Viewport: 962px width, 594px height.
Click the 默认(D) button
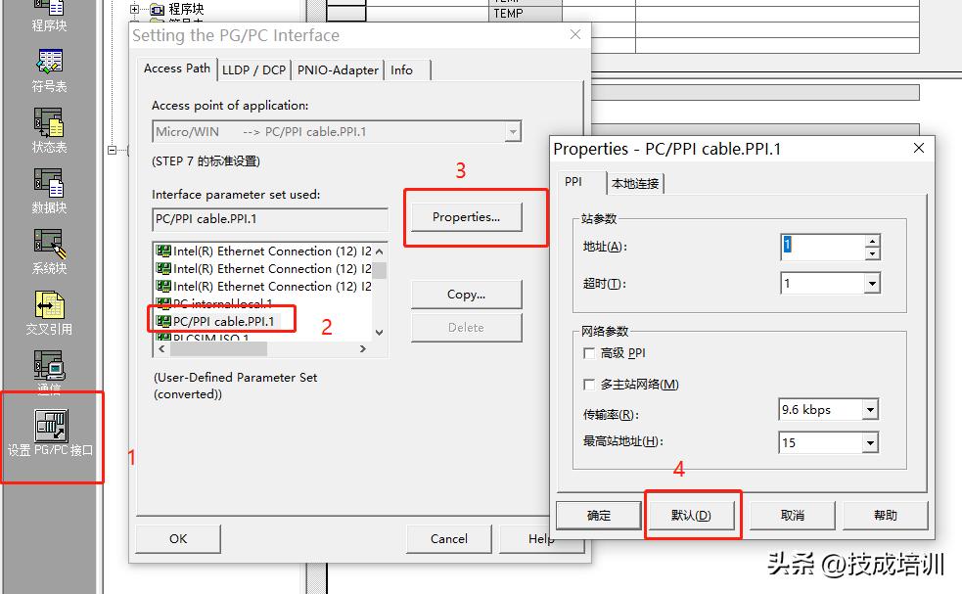click(x=692, y=515)
